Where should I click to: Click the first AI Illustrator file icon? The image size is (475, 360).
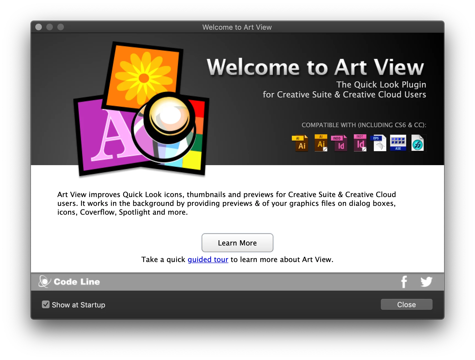point(300,143)
